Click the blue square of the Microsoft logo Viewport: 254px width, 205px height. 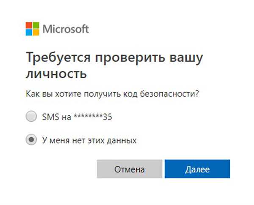29,33
